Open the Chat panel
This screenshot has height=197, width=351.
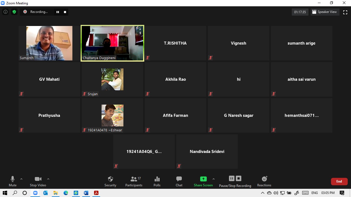pos(179,181)
